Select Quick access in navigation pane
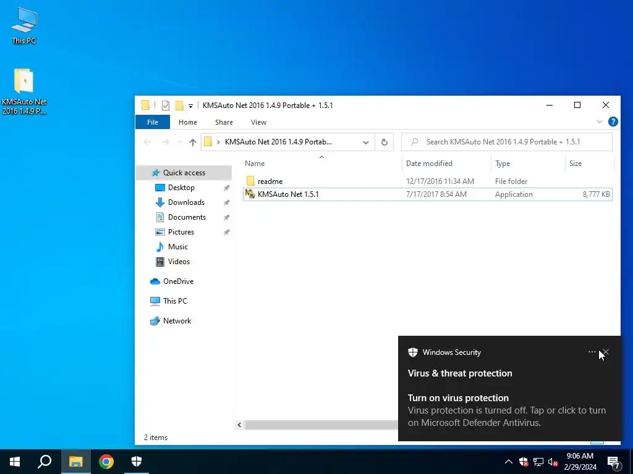This screenshot has height=474, width=633. (184, 173)
